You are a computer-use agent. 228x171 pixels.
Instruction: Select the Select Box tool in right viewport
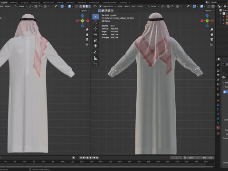[95, 17]
